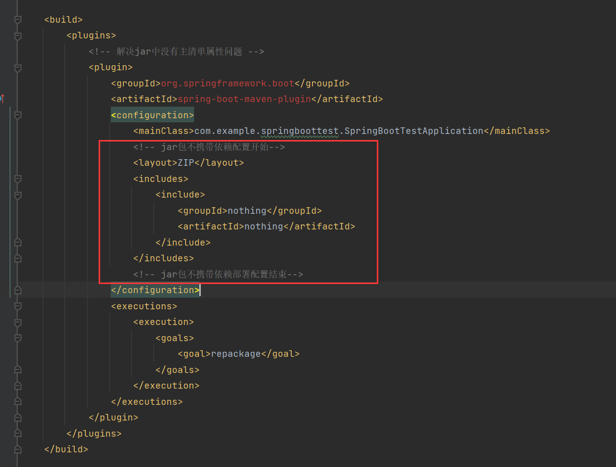Click the </includes> closing tag text
Viewport: 616px width, 467px height.
click(164, 258)
